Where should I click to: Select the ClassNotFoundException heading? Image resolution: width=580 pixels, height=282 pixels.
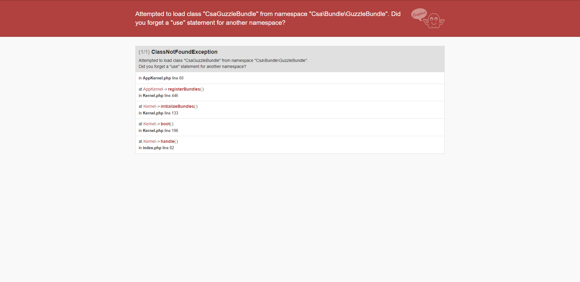(184, 52)
